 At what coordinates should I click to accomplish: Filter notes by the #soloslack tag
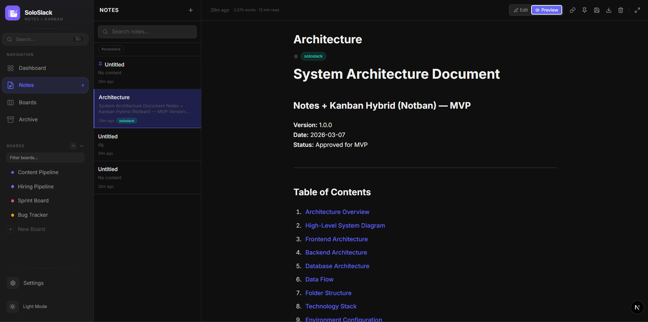tap(111, 49)
